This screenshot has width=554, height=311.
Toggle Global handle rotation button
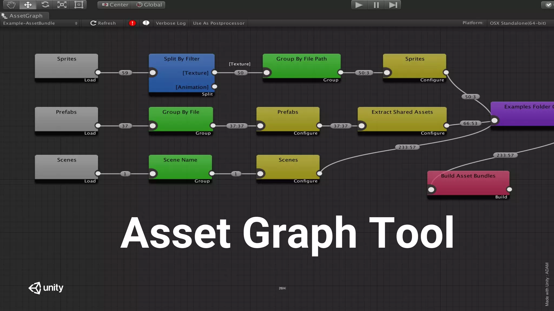point(149,5)
